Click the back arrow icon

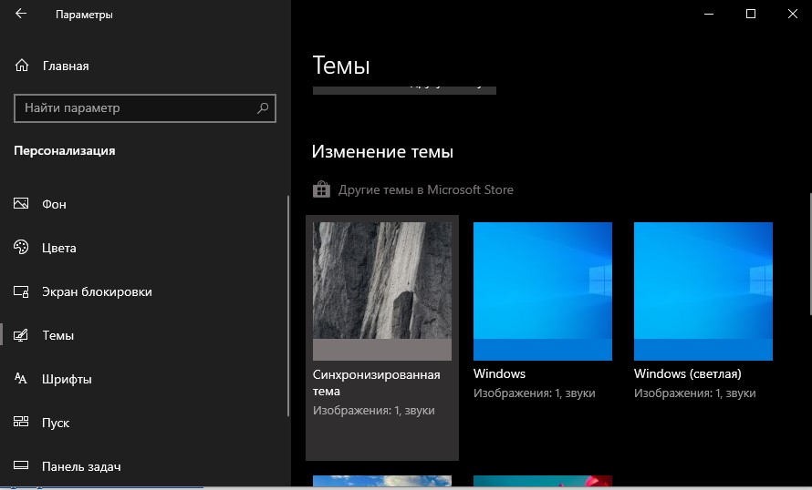coord(21,14)
